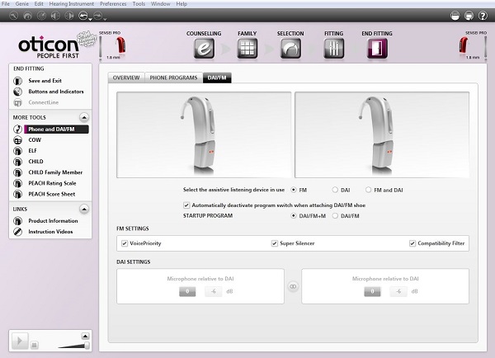Switch to the Phone Programs tab
495x358 pixels.
(172, 78)
